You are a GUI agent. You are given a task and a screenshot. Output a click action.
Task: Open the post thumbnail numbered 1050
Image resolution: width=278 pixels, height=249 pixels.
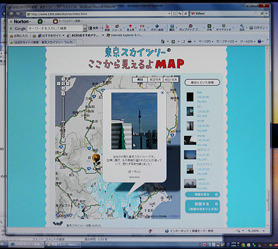(190, 111)
